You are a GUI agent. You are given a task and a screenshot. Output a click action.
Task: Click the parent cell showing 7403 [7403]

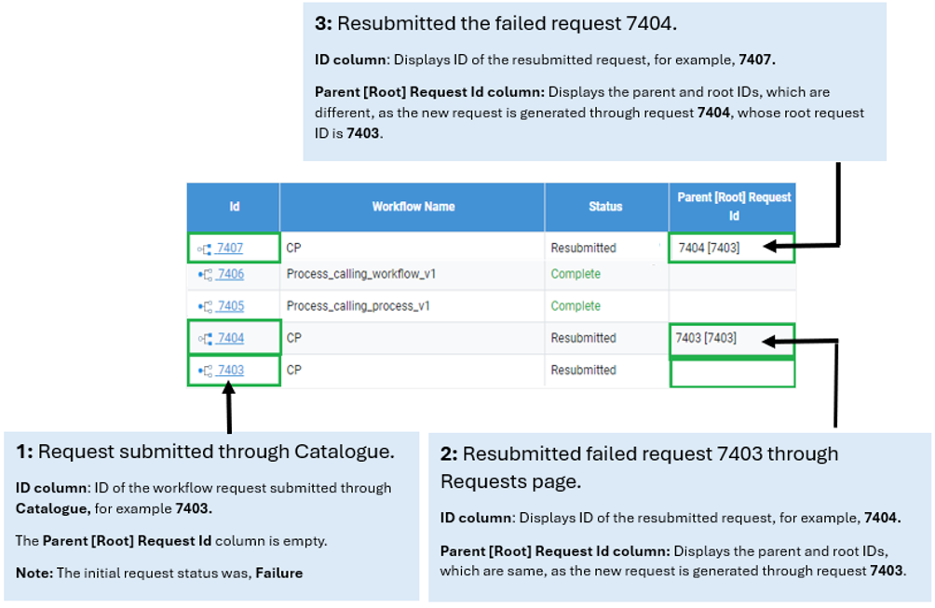click(x=707, y=338)
